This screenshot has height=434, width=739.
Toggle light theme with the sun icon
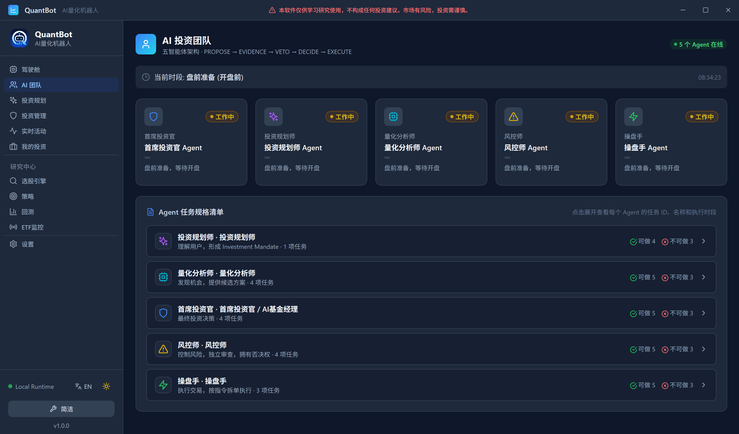click(x=106, y=386)
